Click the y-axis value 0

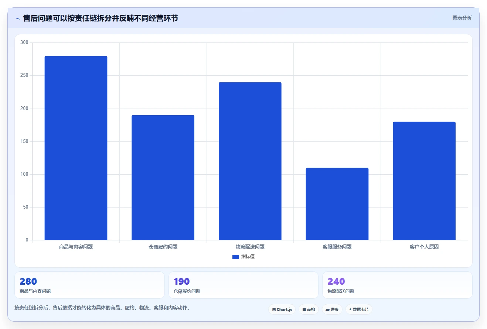pyautogui.click(x=27, y=240)
